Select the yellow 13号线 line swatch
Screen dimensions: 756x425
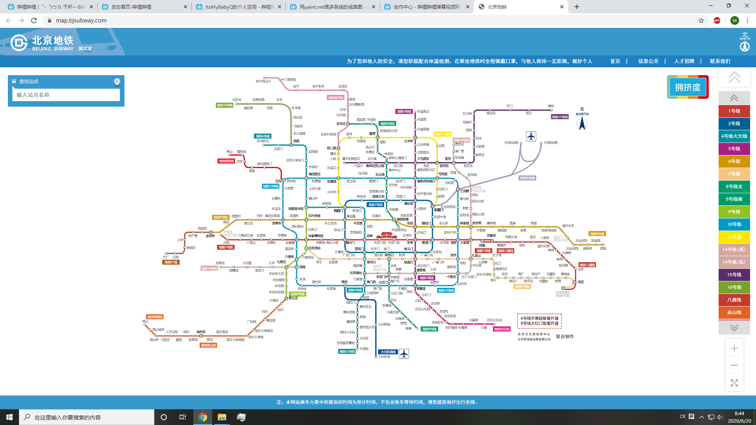coord(734,237)
